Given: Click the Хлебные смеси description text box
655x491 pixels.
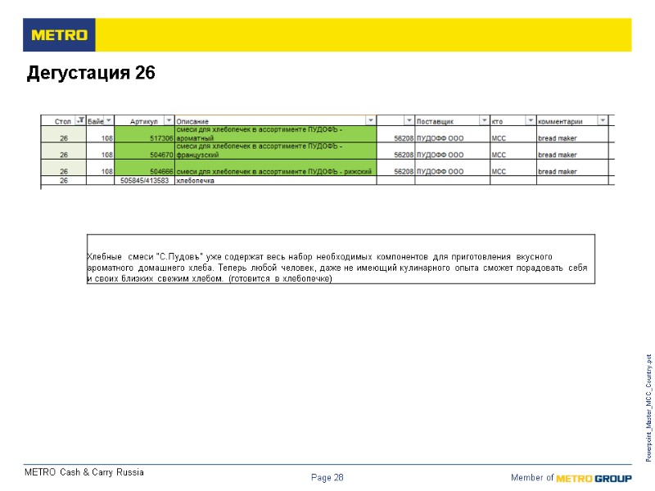Looking at the screenshot, I should click(341, 259).
